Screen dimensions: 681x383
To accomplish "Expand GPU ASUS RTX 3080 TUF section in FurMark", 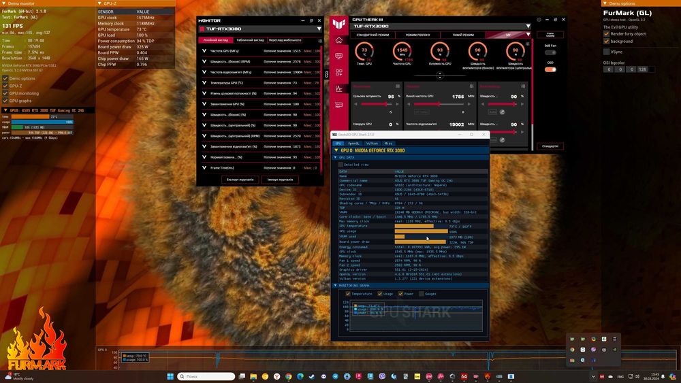I will pos(5,110).
